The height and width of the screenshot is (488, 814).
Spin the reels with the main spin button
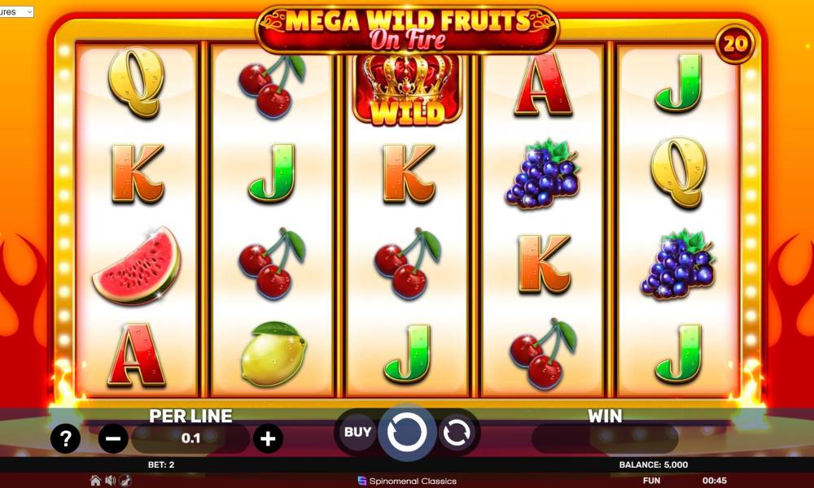click(407, 433)
